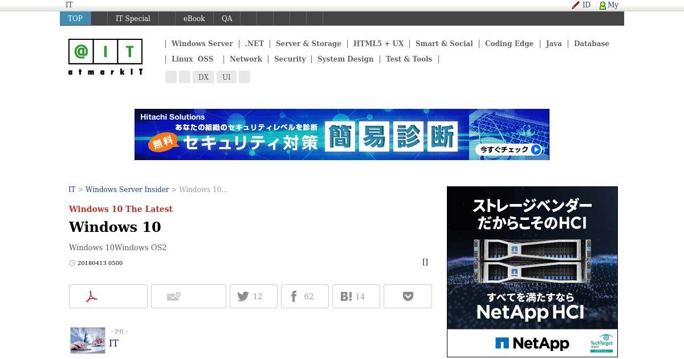Go to Windows Server category
Screen dimensions: 684x359
point(202,43)
